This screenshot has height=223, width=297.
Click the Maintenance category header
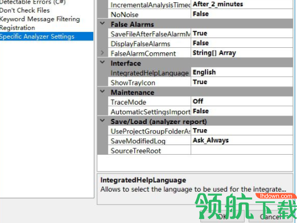tap(133, 92)
